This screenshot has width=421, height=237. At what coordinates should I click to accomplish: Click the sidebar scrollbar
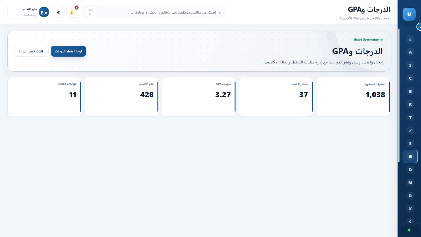click(399, 95)
